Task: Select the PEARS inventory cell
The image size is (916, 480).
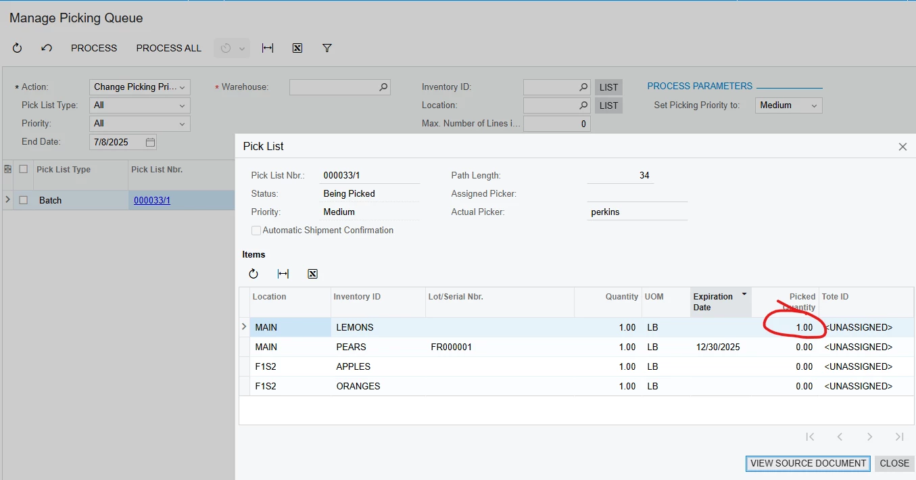Action: click(x=378, y=347)
